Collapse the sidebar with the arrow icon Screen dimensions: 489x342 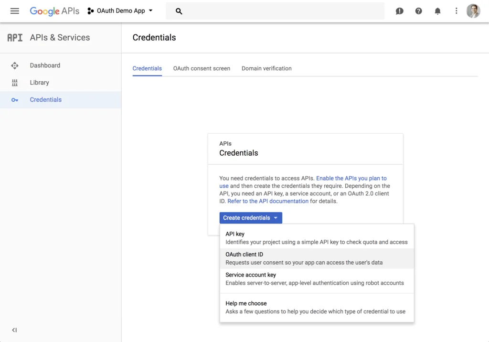14,330
